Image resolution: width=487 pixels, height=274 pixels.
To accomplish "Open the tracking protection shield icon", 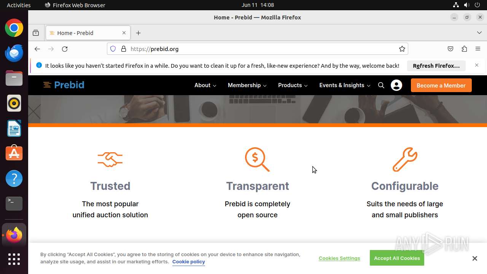I will (113, 49).
